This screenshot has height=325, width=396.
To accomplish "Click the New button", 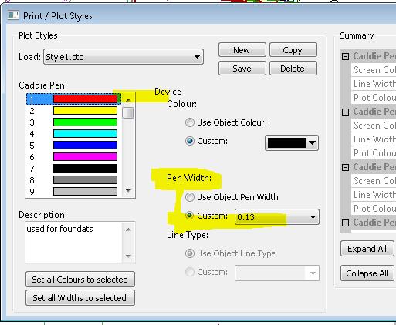I will 242,50.
